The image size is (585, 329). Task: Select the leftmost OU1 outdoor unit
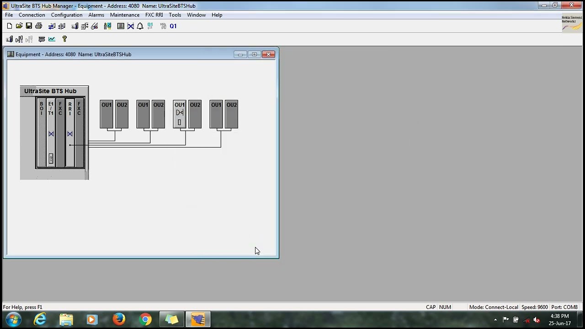click(x=106, y=114)
